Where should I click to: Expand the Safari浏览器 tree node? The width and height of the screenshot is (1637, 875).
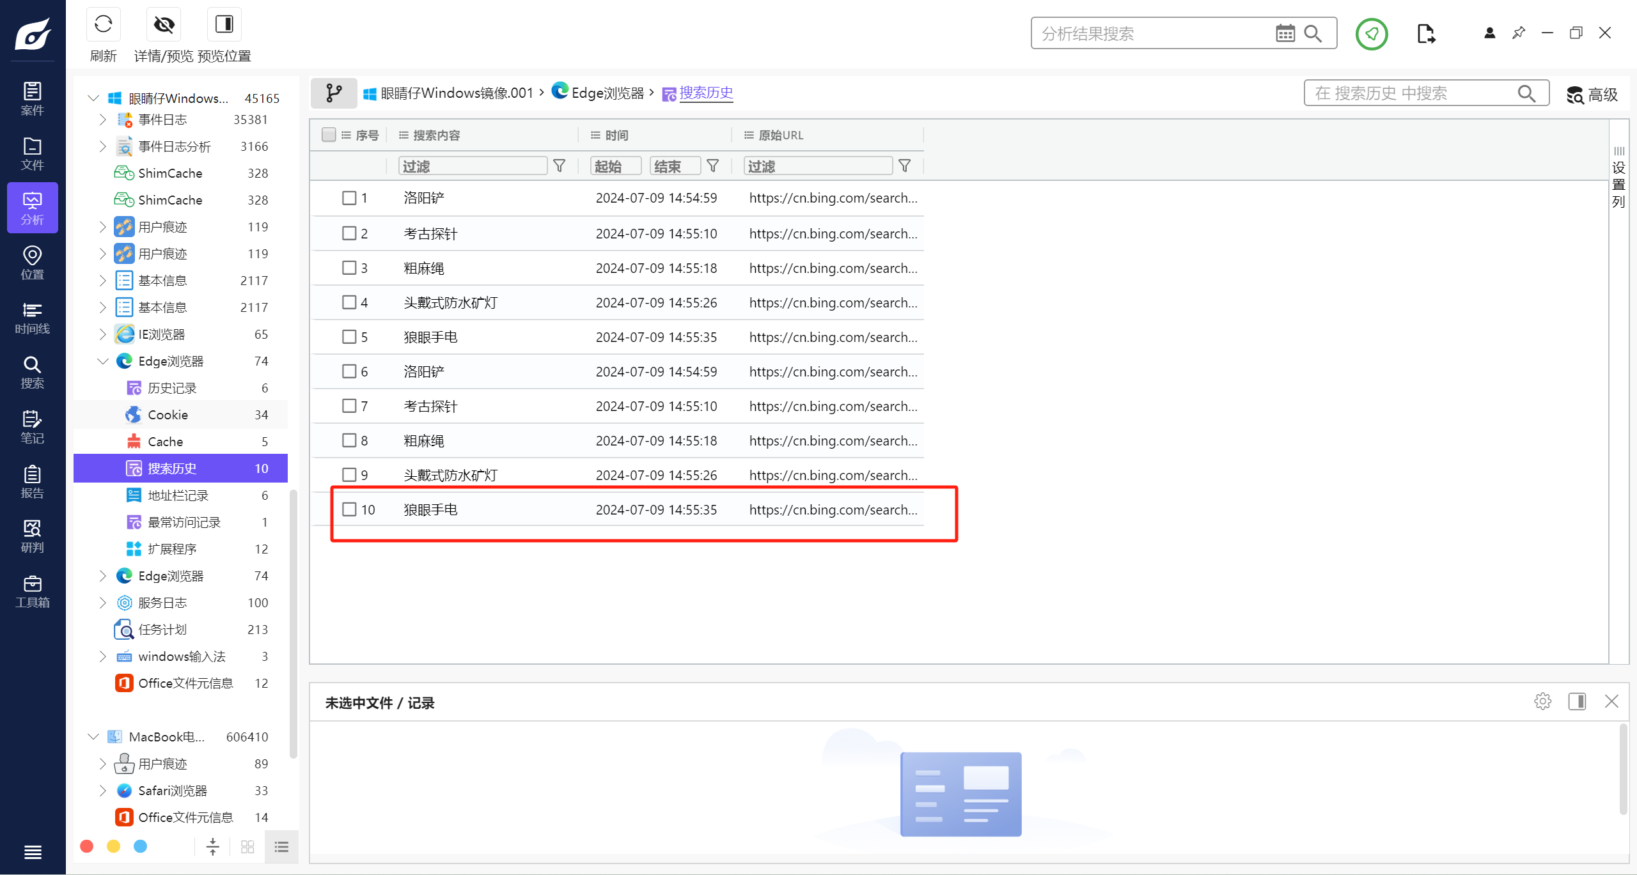point(102,791)
